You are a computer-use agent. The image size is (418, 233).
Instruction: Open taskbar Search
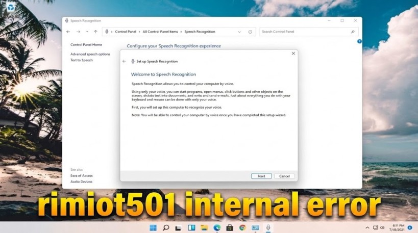coord(166,228)
